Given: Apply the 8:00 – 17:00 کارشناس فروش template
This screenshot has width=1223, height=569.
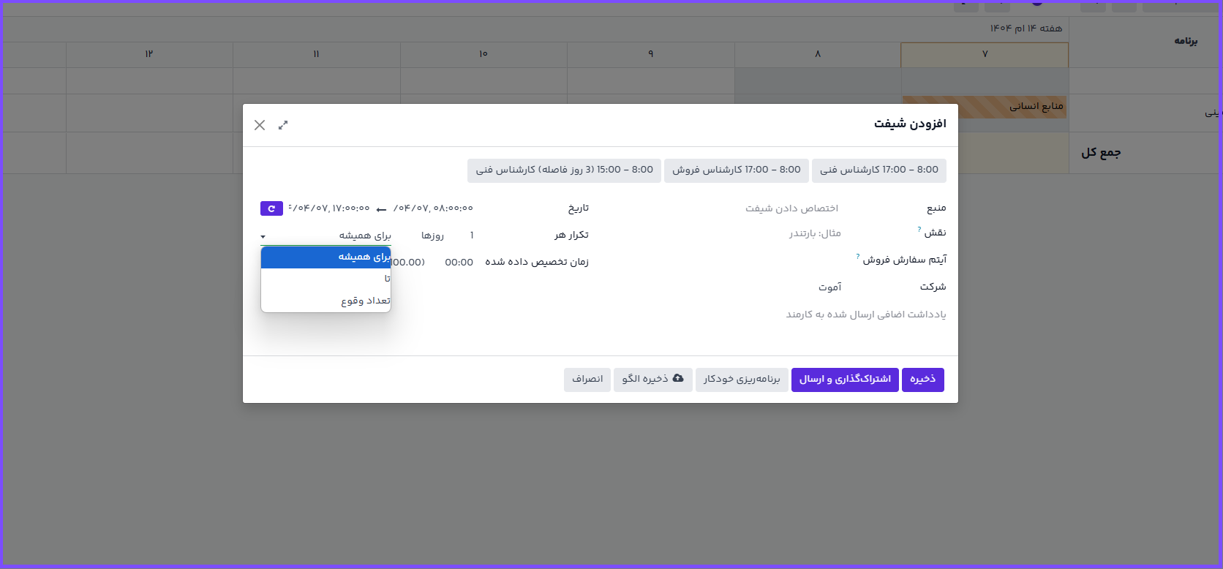Looking at the screenshot, I should pyautogui.click(x=737, y=170).
